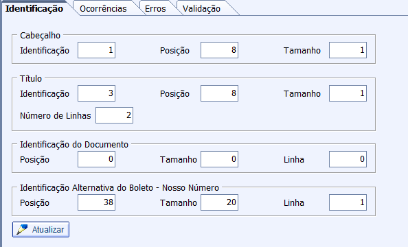Select the Validação tab
The width and height of the screenshot is (408, 247).
click(201, 9)
